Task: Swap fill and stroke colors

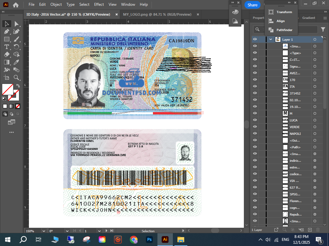Action: [18, 86]
